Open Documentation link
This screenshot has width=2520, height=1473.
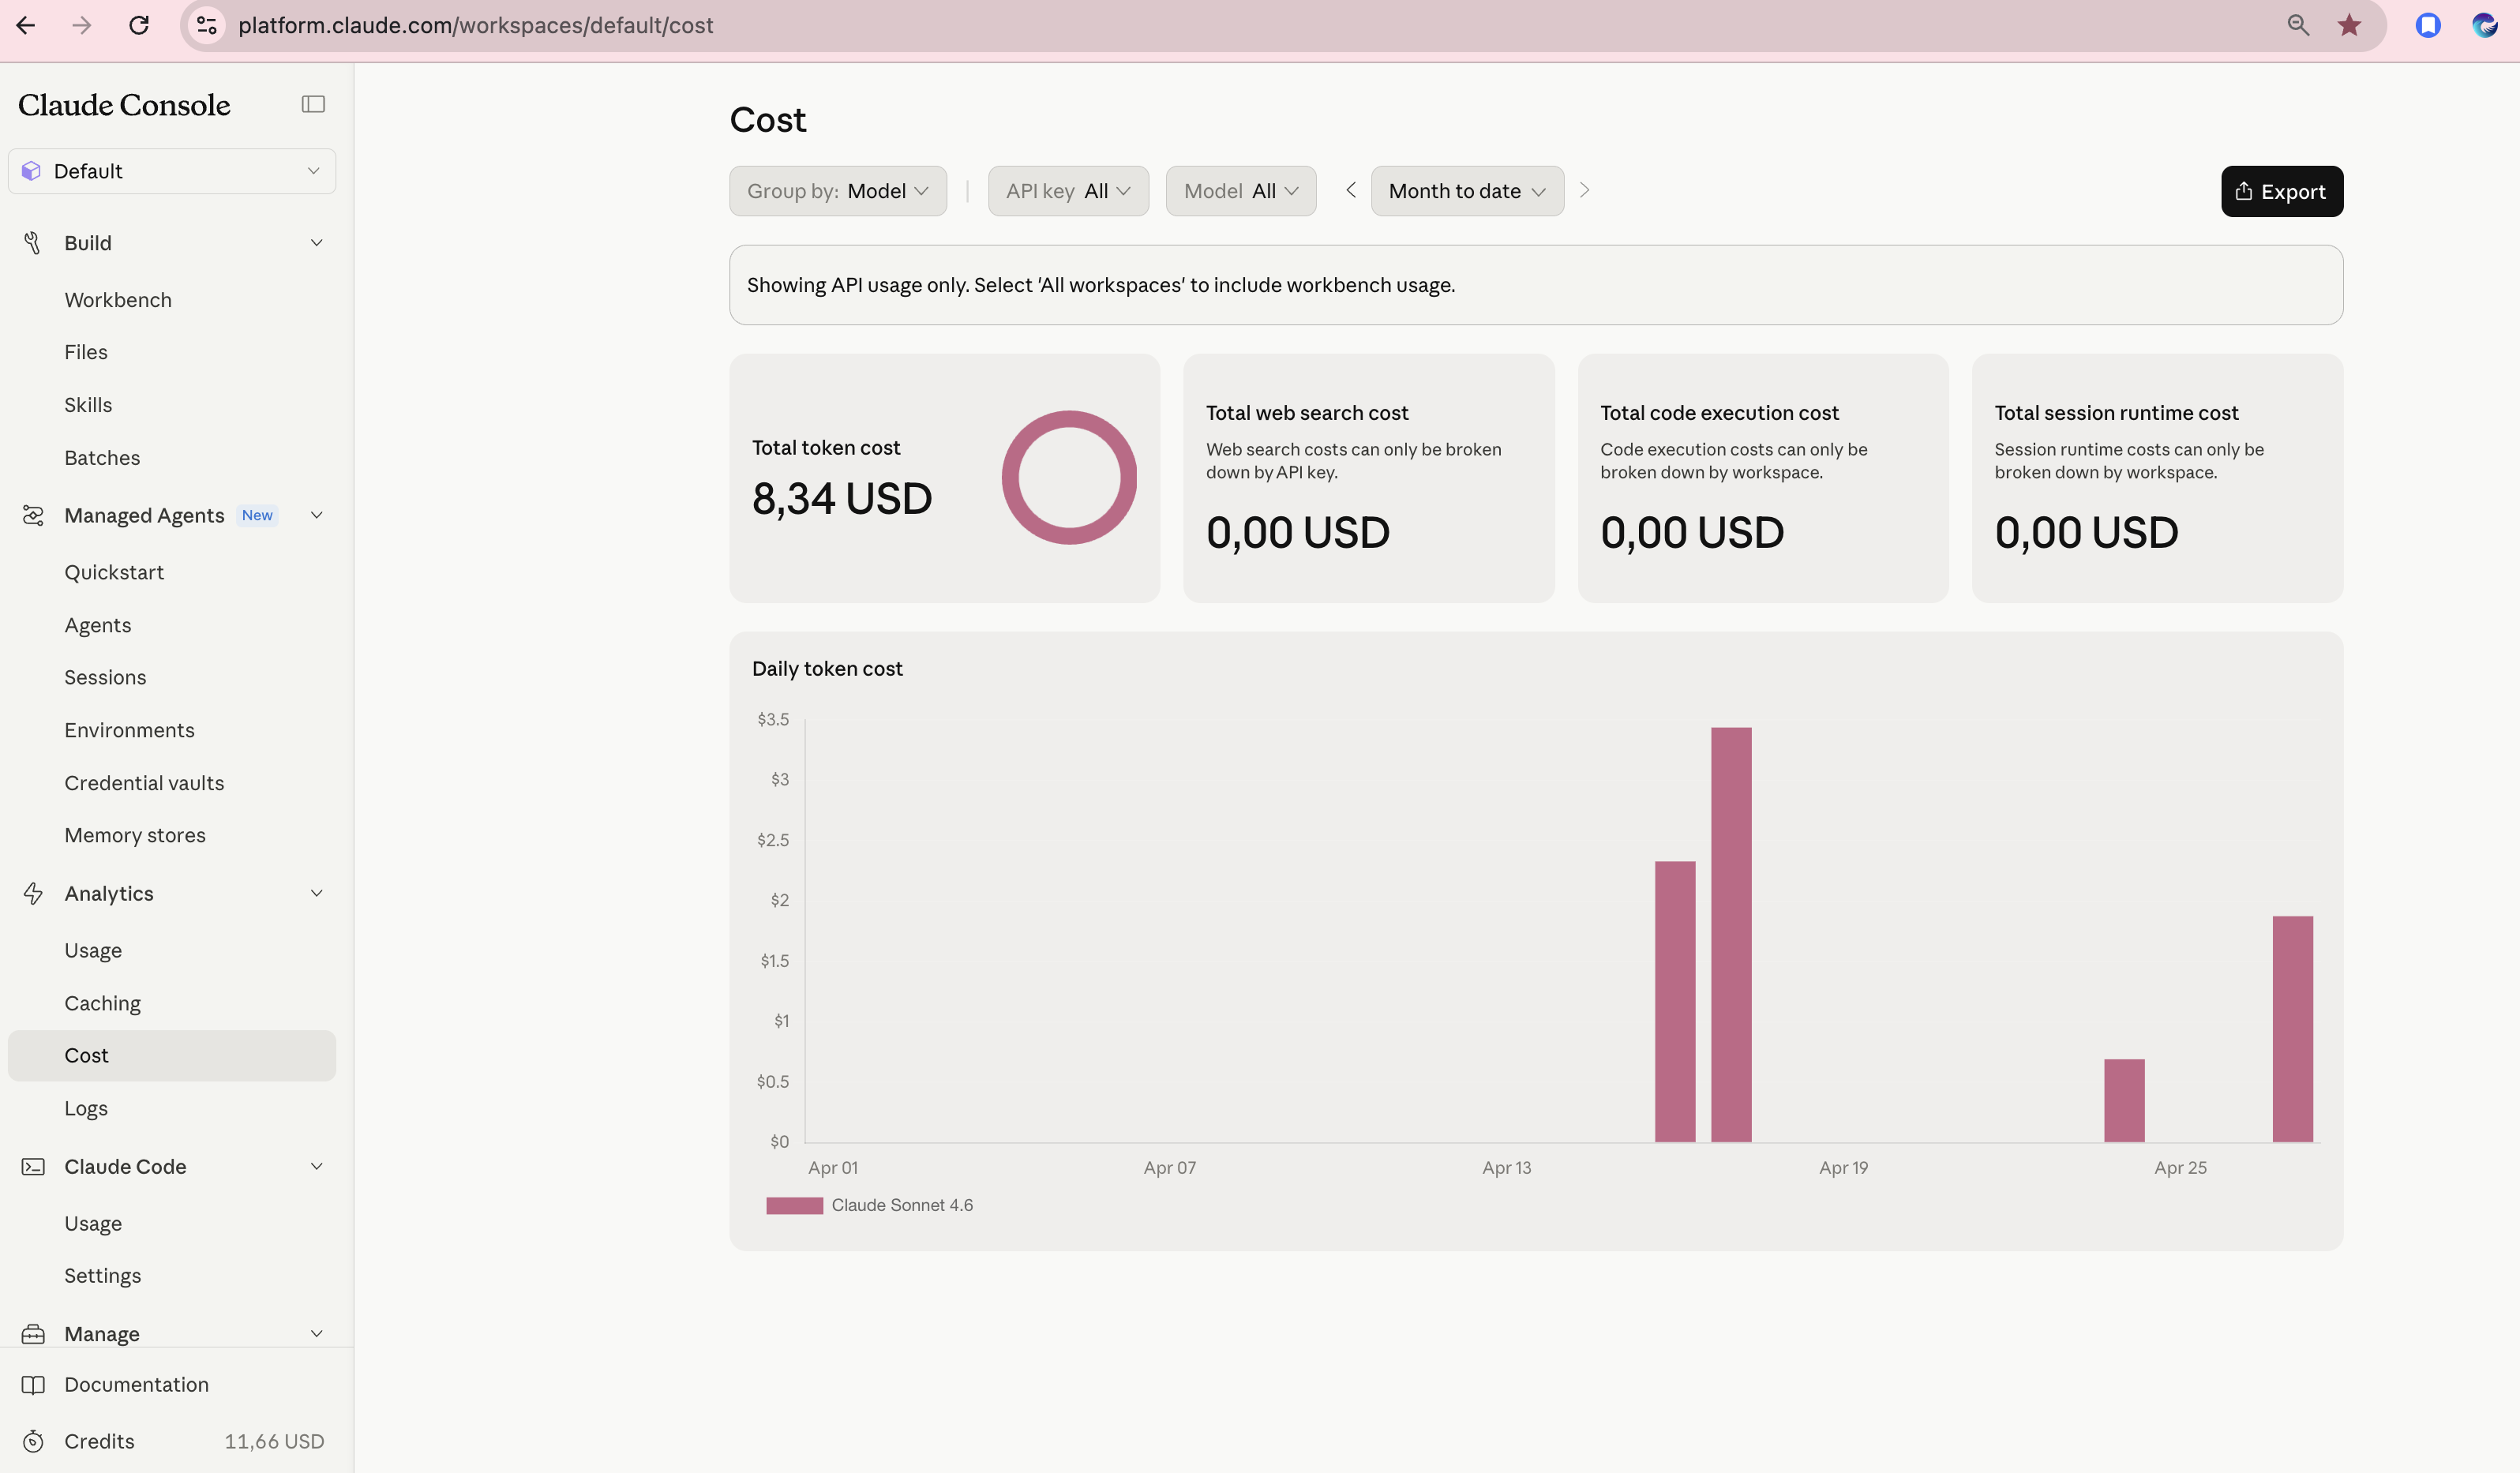coord(136,1384)
